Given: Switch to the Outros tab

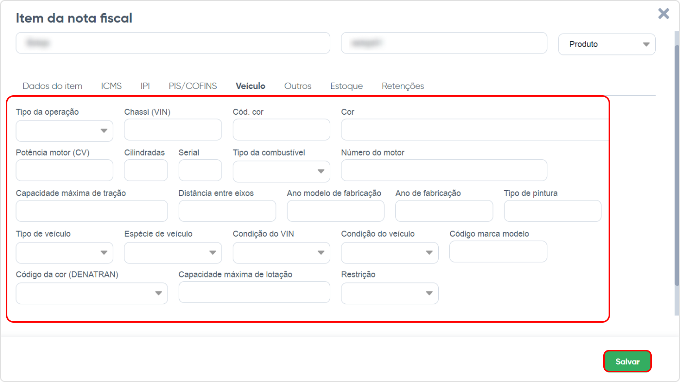Looking at the screenshot, I should [297, 86].
